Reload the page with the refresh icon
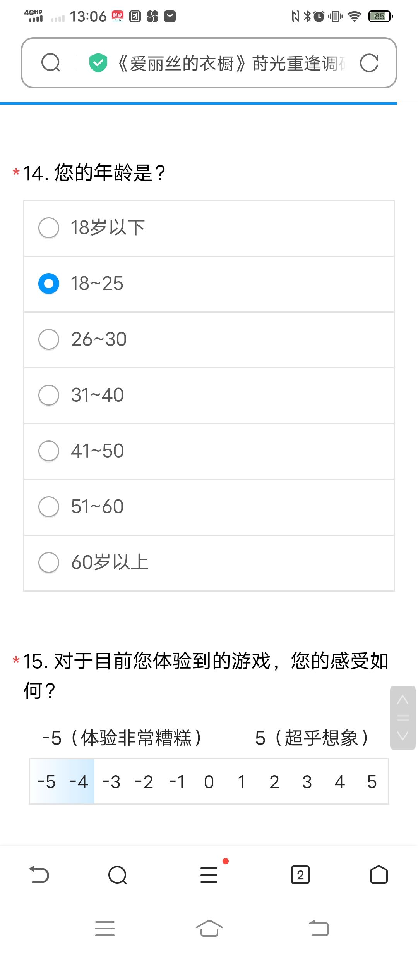This screenshot has width=418, height=953. (369, 63)
